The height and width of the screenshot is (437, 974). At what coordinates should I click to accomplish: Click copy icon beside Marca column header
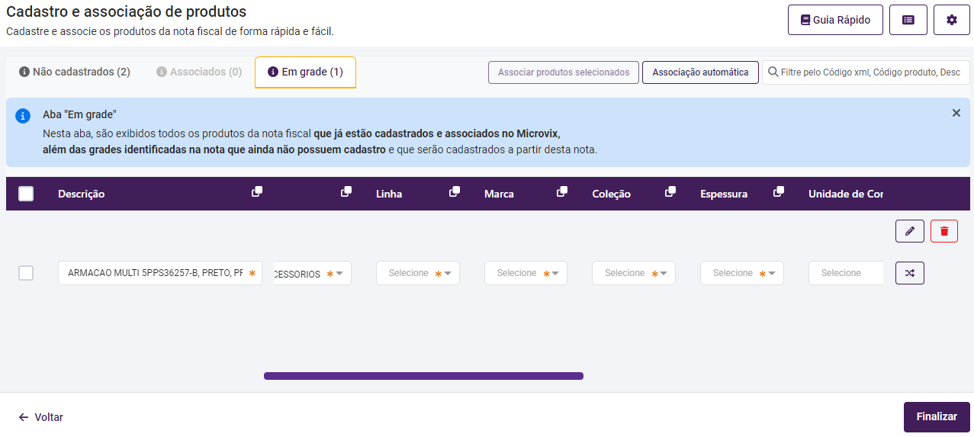[x=562, y=192]
